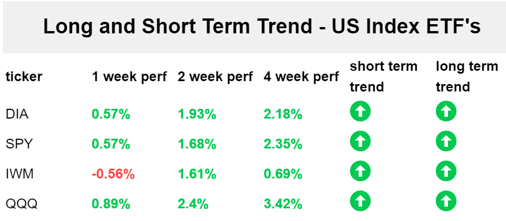Click QQQ short term trend up arrow
This screenshot has width=506, height=221.
coord(360,201)
